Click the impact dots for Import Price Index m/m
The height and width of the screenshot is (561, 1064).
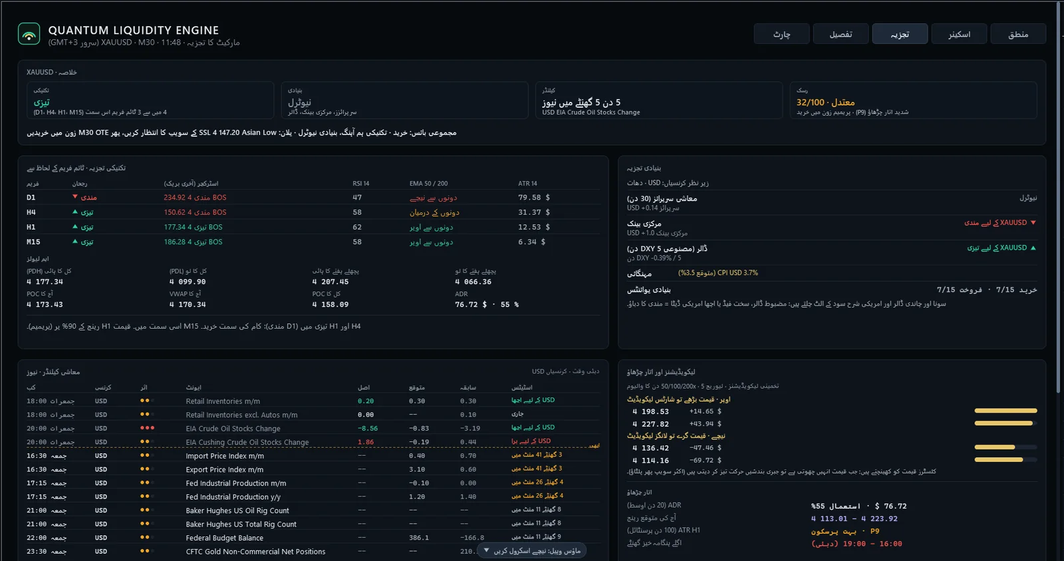(x=147, y=455)
